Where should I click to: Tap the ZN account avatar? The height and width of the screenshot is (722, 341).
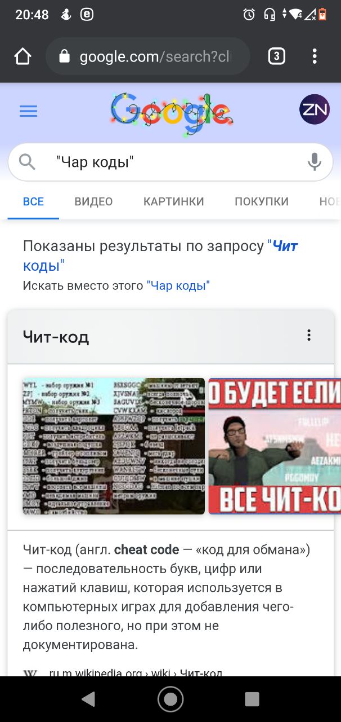coord(315,109)
